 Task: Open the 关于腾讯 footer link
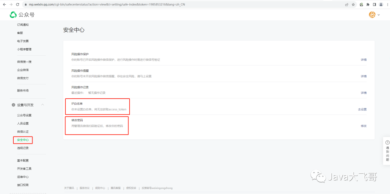69,188
